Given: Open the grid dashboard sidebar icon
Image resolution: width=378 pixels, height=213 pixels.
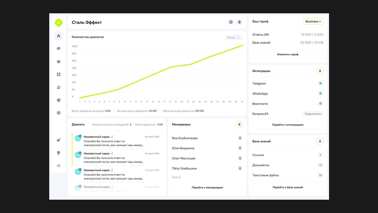Looking at the screenshot, I should 59,74.
